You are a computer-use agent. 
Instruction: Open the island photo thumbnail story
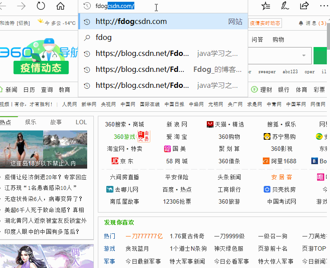tap(43, 150)
